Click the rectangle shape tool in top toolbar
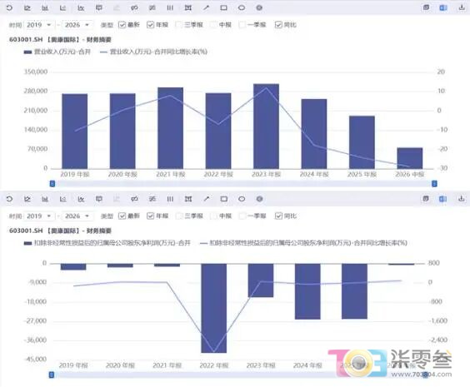The width and height of the screenshot is (470, 387). pyautogui.click(x=223, y=7)
